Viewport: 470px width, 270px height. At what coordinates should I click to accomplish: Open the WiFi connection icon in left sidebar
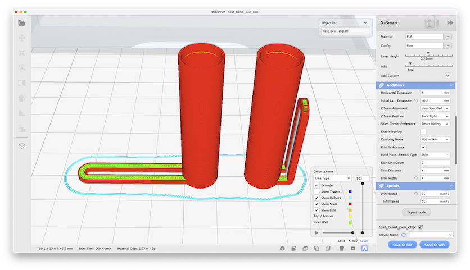coord(22,146)
